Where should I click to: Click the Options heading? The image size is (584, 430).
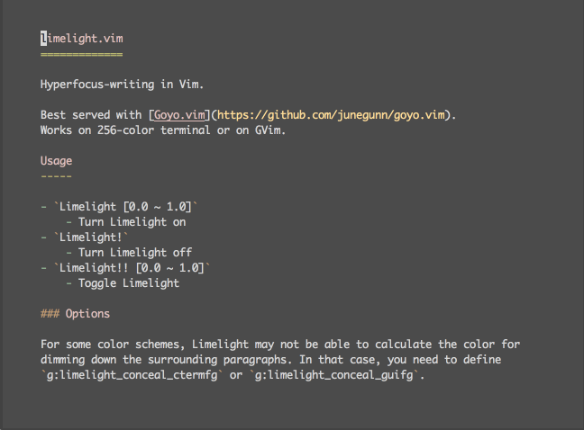pos(87,314)
